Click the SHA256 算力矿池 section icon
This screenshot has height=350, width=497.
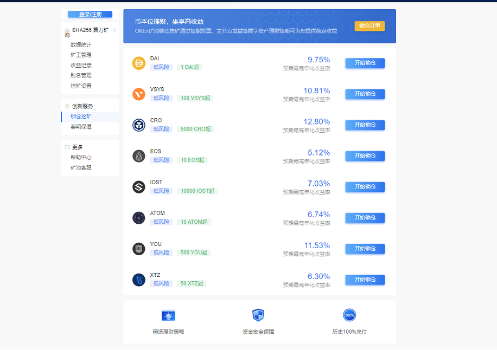tap(67, 30)
